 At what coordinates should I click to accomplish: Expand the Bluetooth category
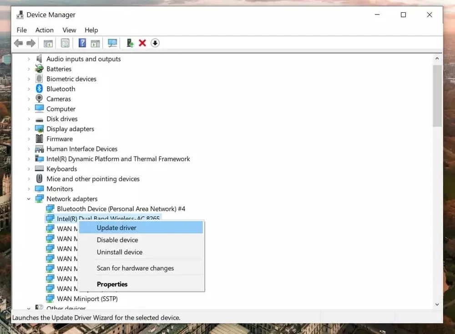[x=29, y=89]
